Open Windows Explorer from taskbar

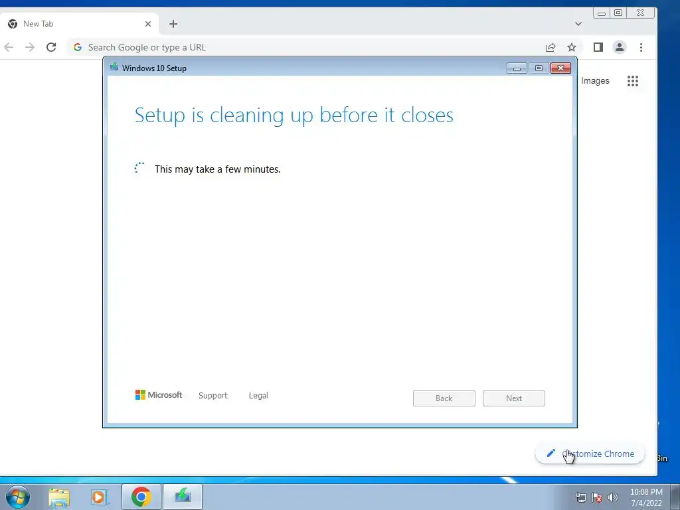59,497
